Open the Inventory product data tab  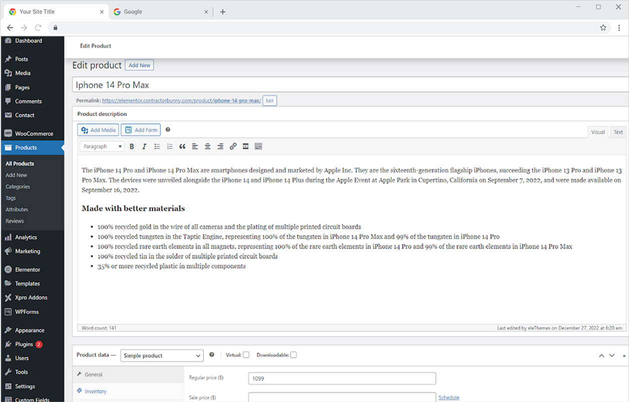coord(96,391)
